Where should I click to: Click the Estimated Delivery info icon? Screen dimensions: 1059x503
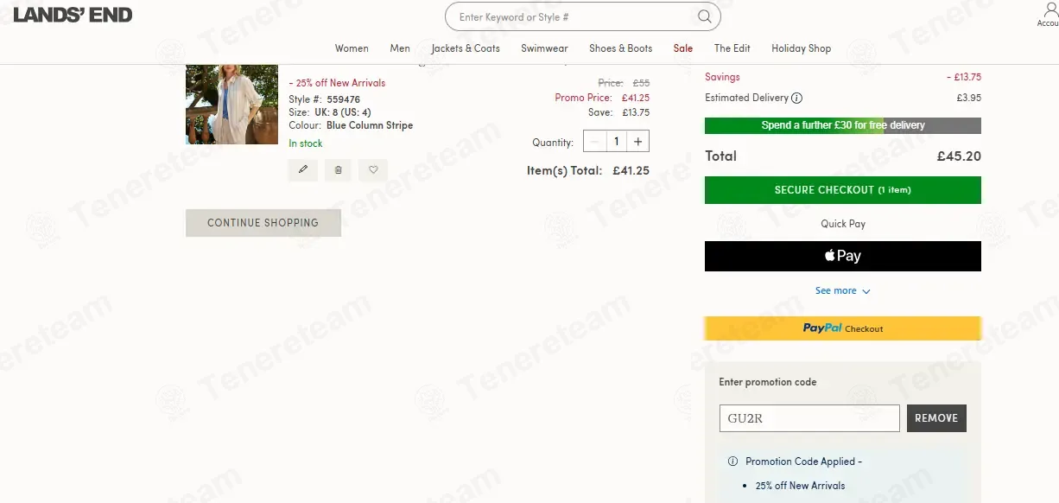(x=797, y=99)
